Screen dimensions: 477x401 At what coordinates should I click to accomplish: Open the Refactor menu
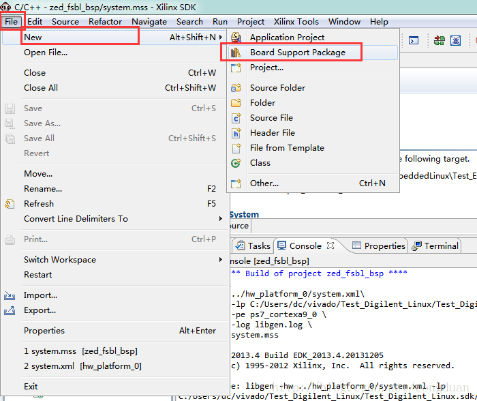[105, 22]
